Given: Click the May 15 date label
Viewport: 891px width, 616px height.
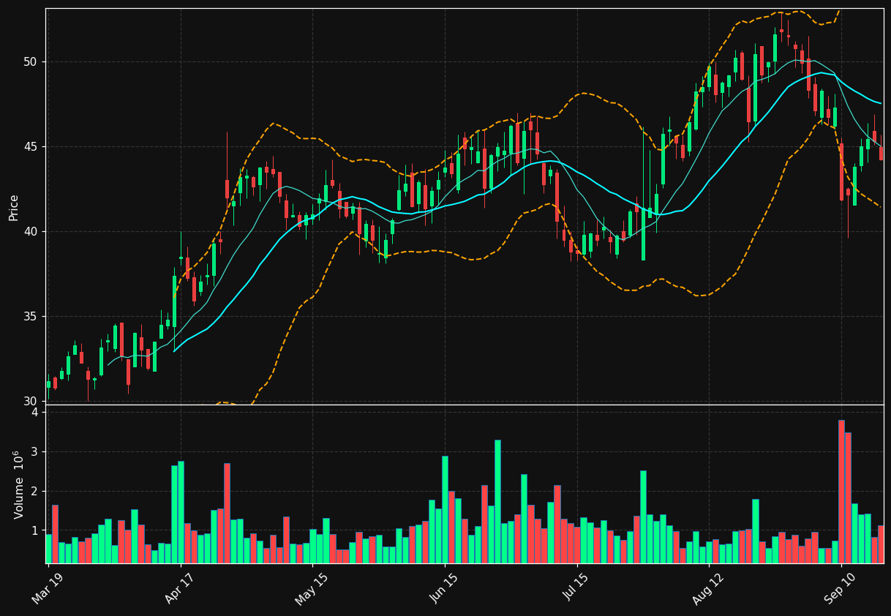Looking at the screenshot, I should 311,587.
